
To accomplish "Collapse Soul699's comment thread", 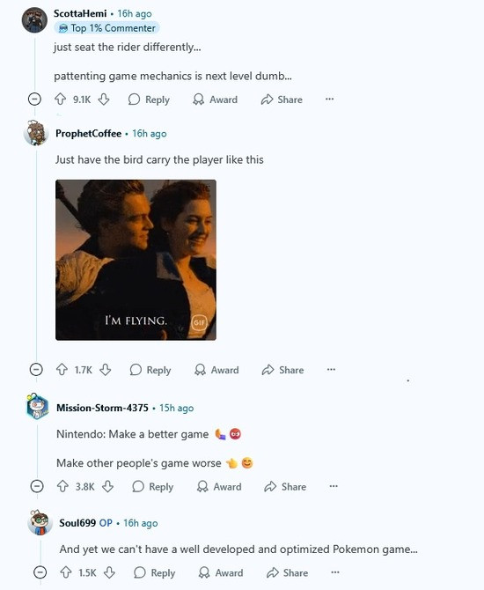I will tap(40, 572).
